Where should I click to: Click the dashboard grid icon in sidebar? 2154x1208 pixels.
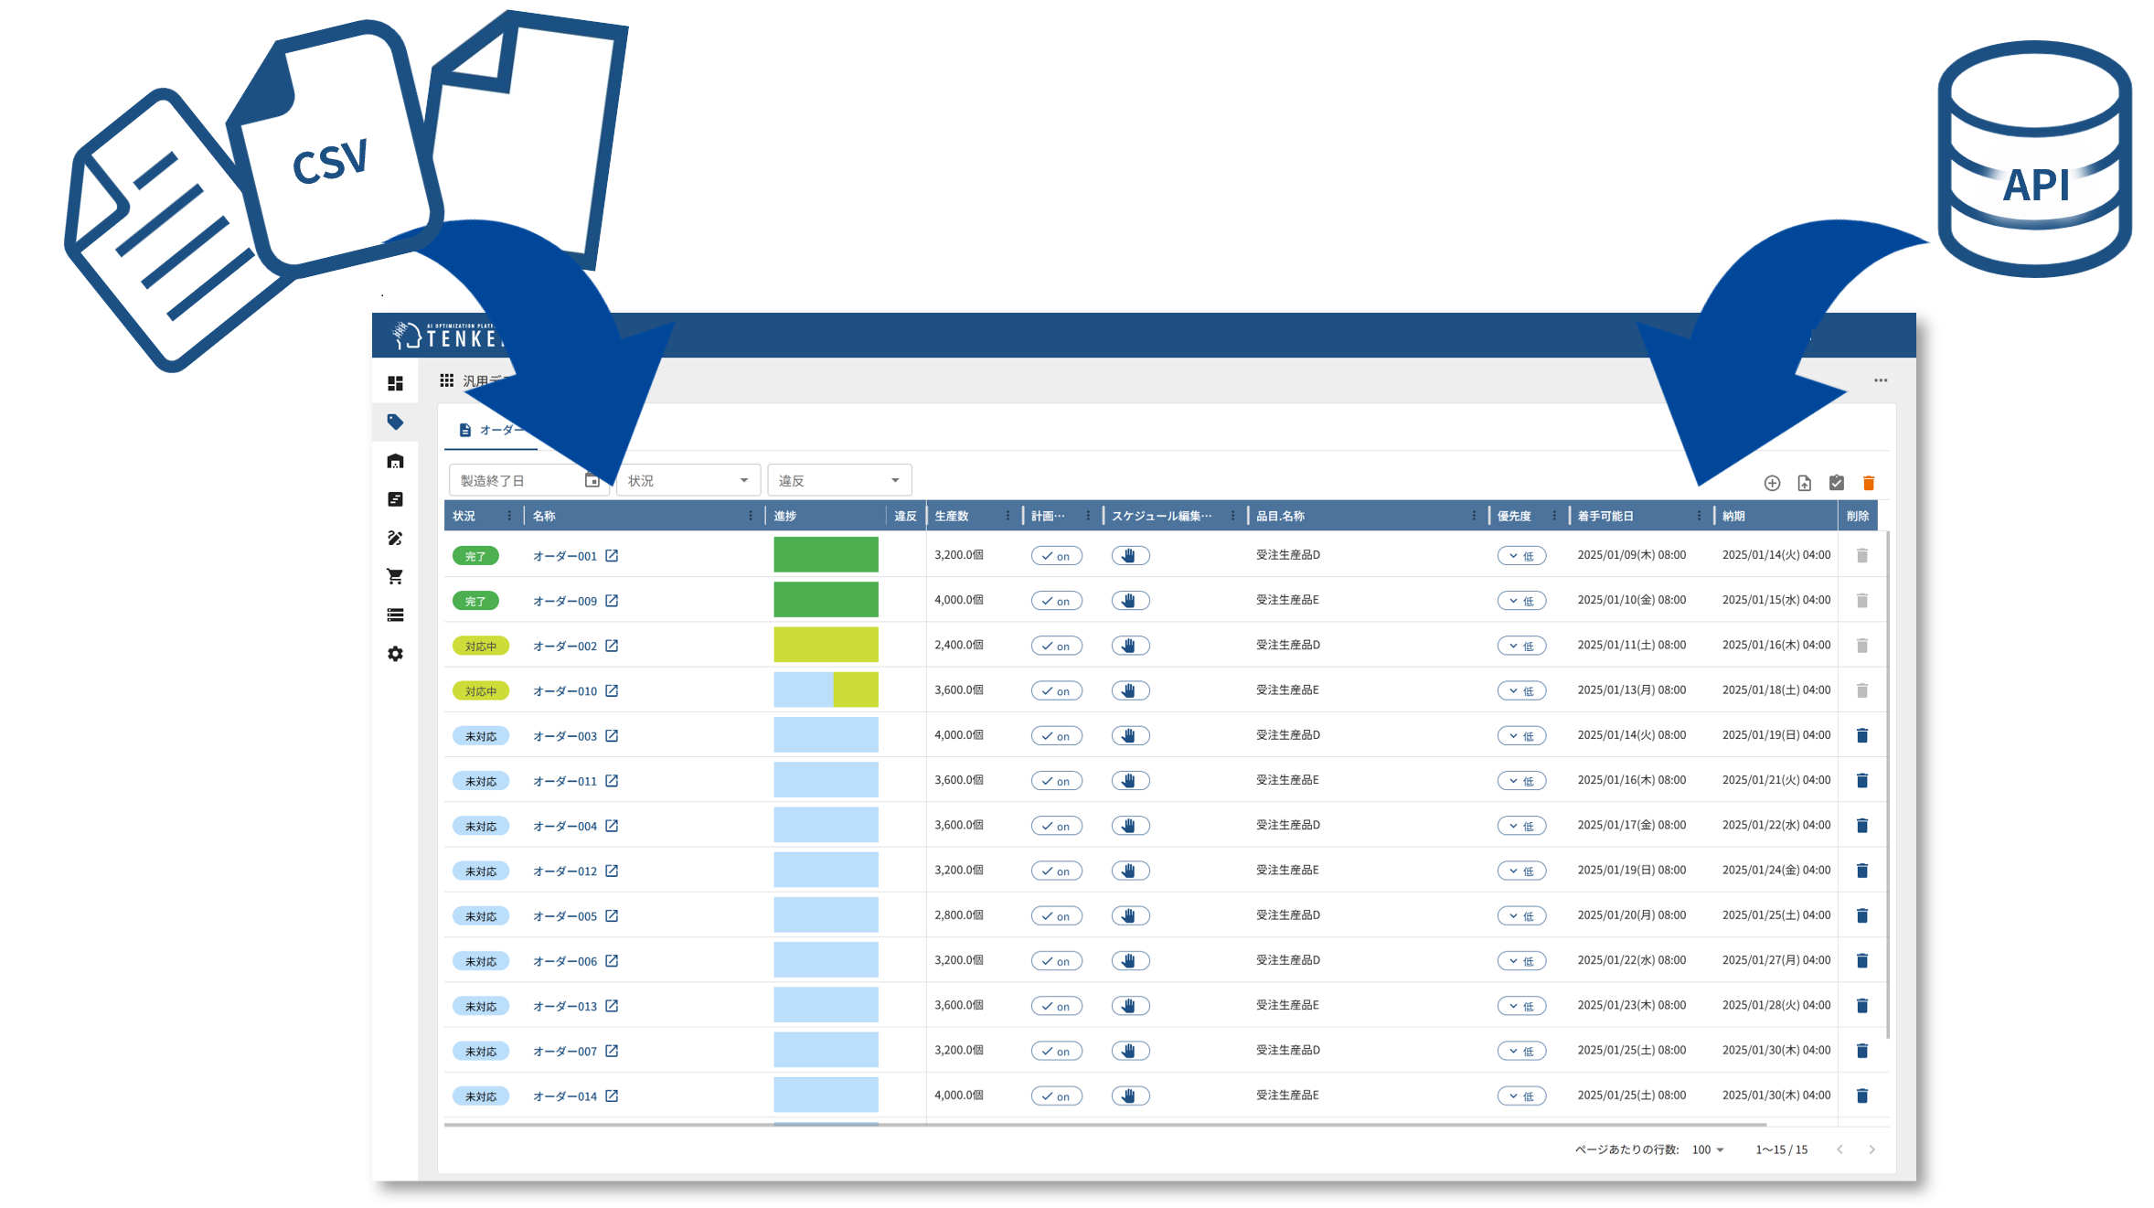395,383
